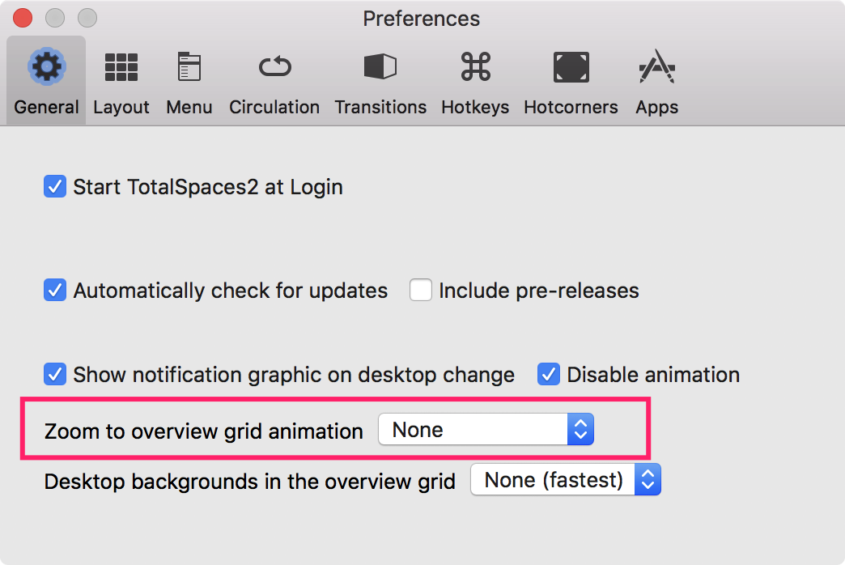Toggle Automatically check for updates checkbox
This screenshot has width=845, height=565.
point(55,291)
